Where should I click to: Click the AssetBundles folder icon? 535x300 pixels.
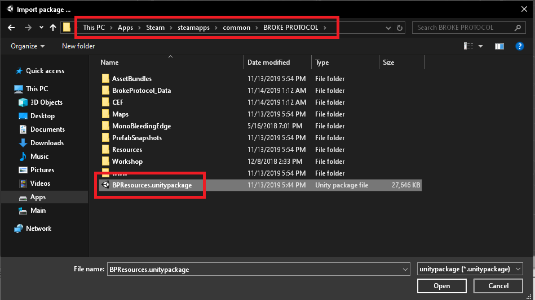point(105,78)
